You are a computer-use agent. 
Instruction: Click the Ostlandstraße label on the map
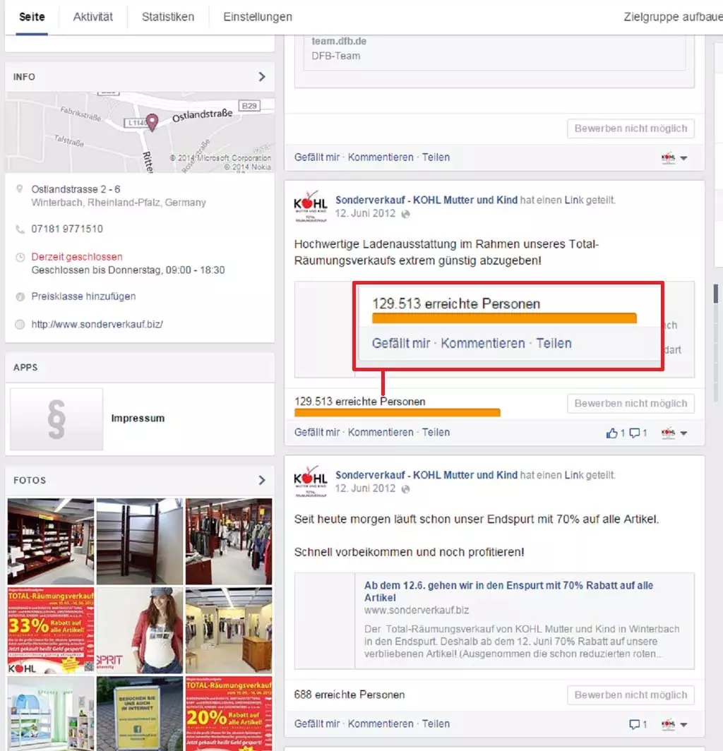[202, 115]
